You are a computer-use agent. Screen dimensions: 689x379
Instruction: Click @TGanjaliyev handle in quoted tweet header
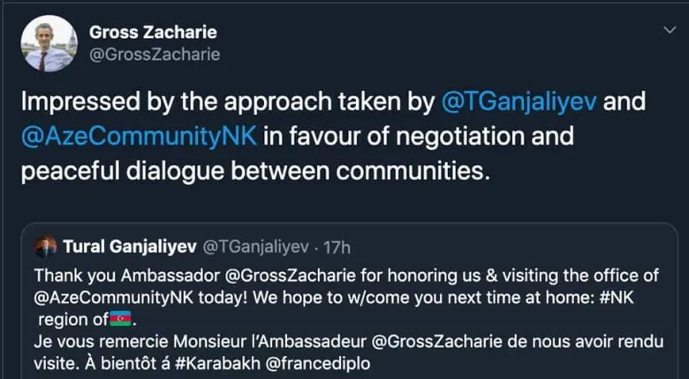click(x=256, y=246)
